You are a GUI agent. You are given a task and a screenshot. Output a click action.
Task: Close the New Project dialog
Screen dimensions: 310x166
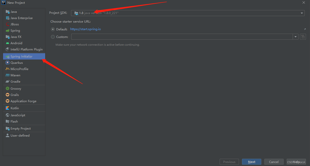(x=304, y=3)
